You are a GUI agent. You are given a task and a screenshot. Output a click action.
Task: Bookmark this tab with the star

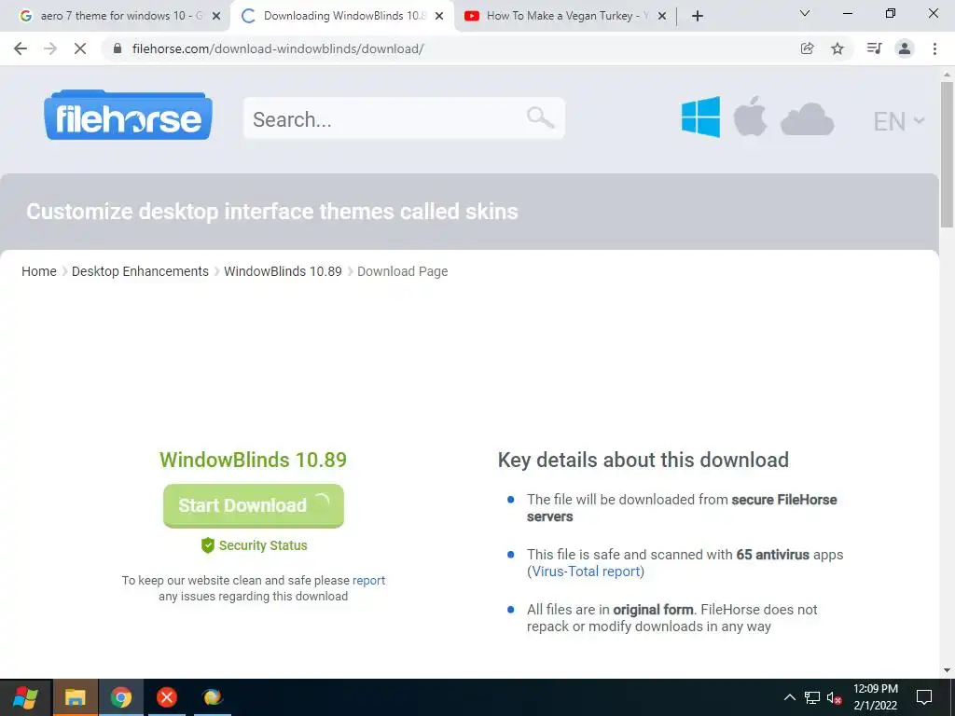pos(837,48)
